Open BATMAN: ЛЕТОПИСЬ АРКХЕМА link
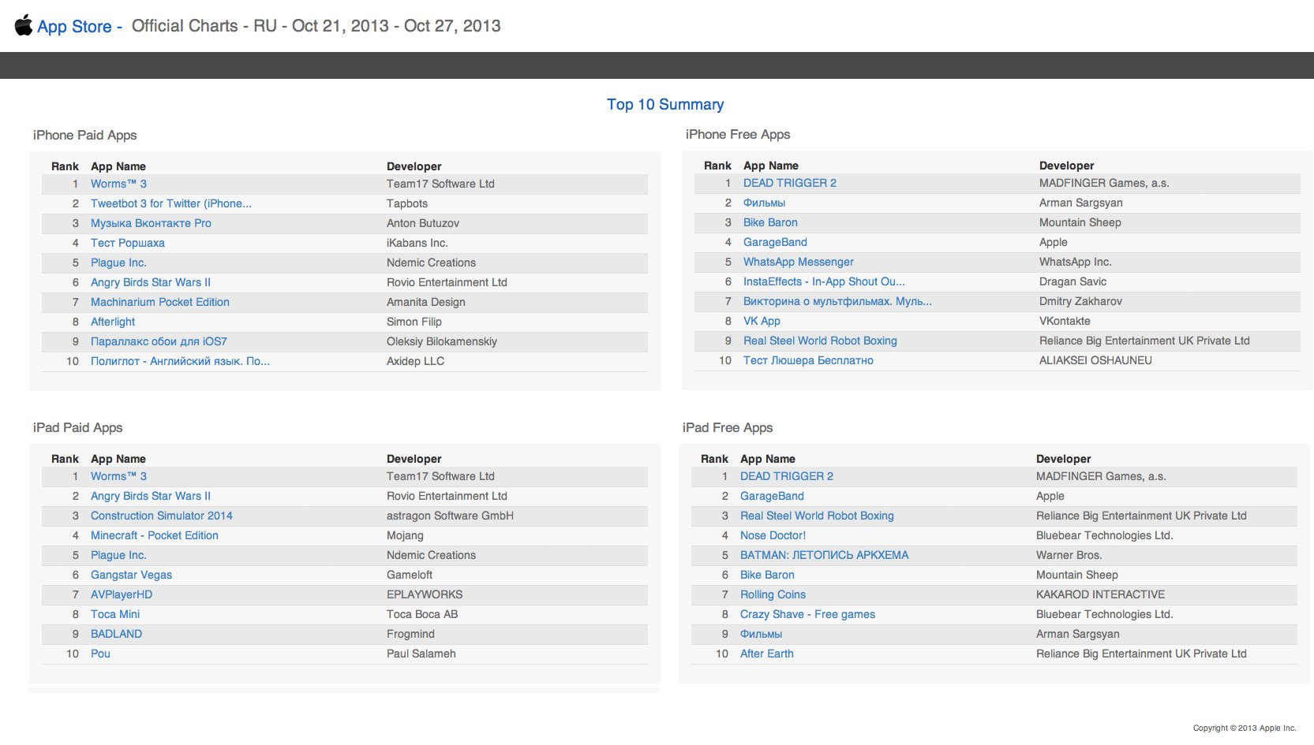The height and width of the screenshot is (745, 1314). click(824, 555)
